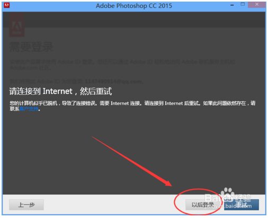Open the 客户支持 customer support link
268x218 pixels.
click(29, 109)
